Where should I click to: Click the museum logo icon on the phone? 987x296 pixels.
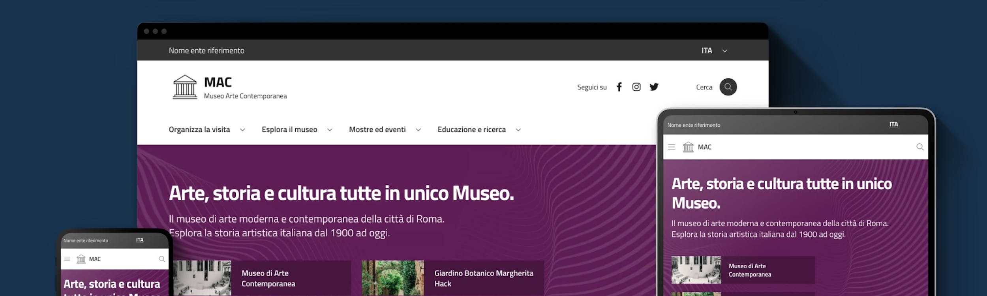coord(81,259)
